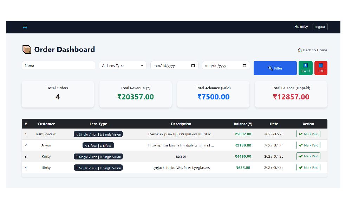
Task: Go Back to Home link
Action: [315, 50]
